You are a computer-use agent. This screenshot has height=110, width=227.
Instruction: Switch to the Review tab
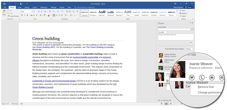click(x=62, y=7)
